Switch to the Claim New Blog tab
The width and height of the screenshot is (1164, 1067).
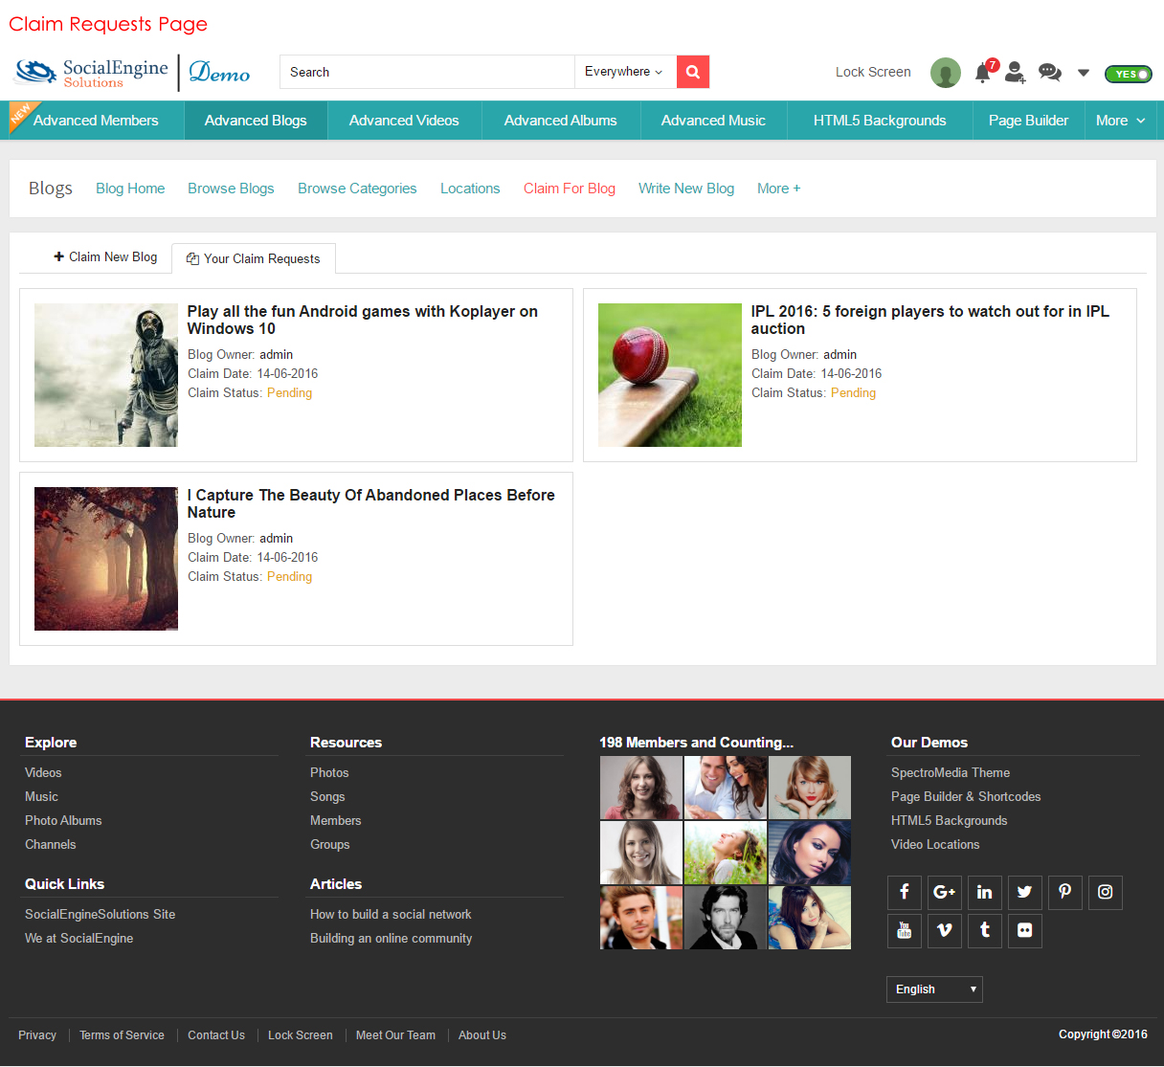(104, 257)
